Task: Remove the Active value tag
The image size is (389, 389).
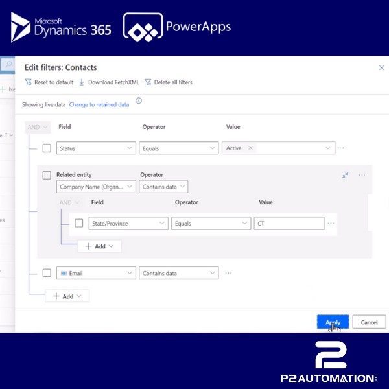Action: [250, 148]
